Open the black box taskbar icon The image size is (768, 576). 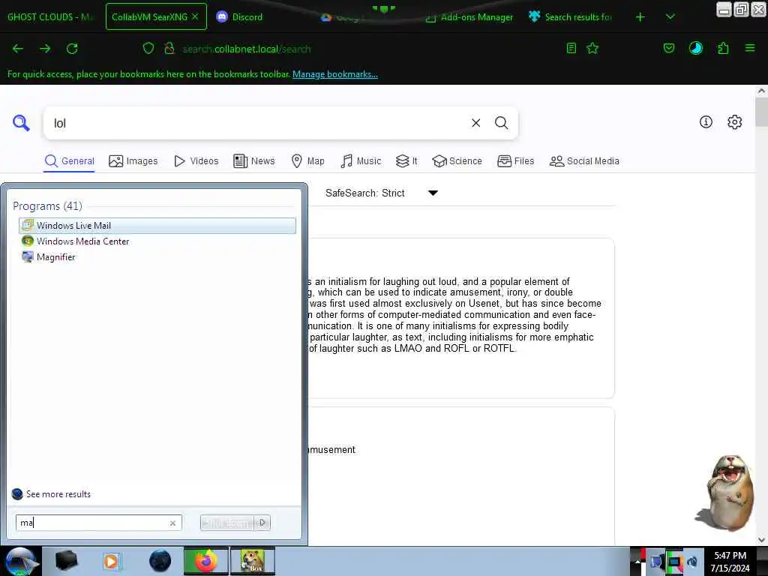pos(66,561)
